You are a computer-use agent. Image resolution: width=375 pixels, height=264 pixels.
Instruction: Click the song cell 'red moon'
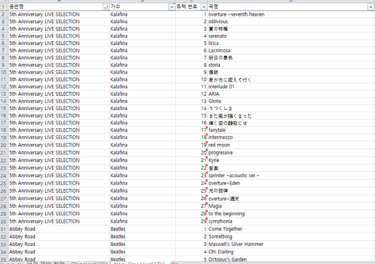point(291,145)
